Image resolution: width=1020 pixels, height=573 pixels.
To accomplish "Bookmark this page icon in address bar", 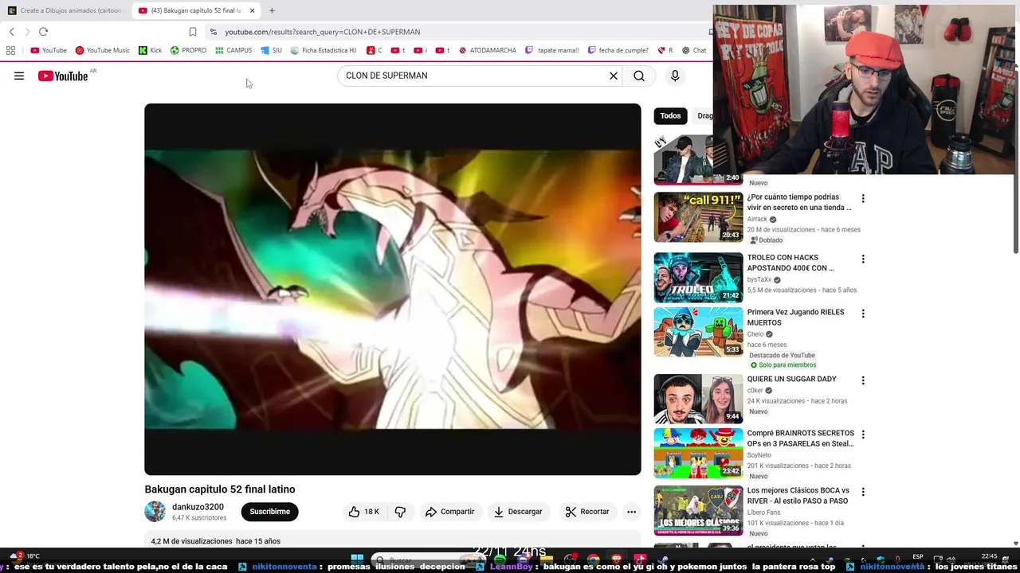I will (192, 32).
